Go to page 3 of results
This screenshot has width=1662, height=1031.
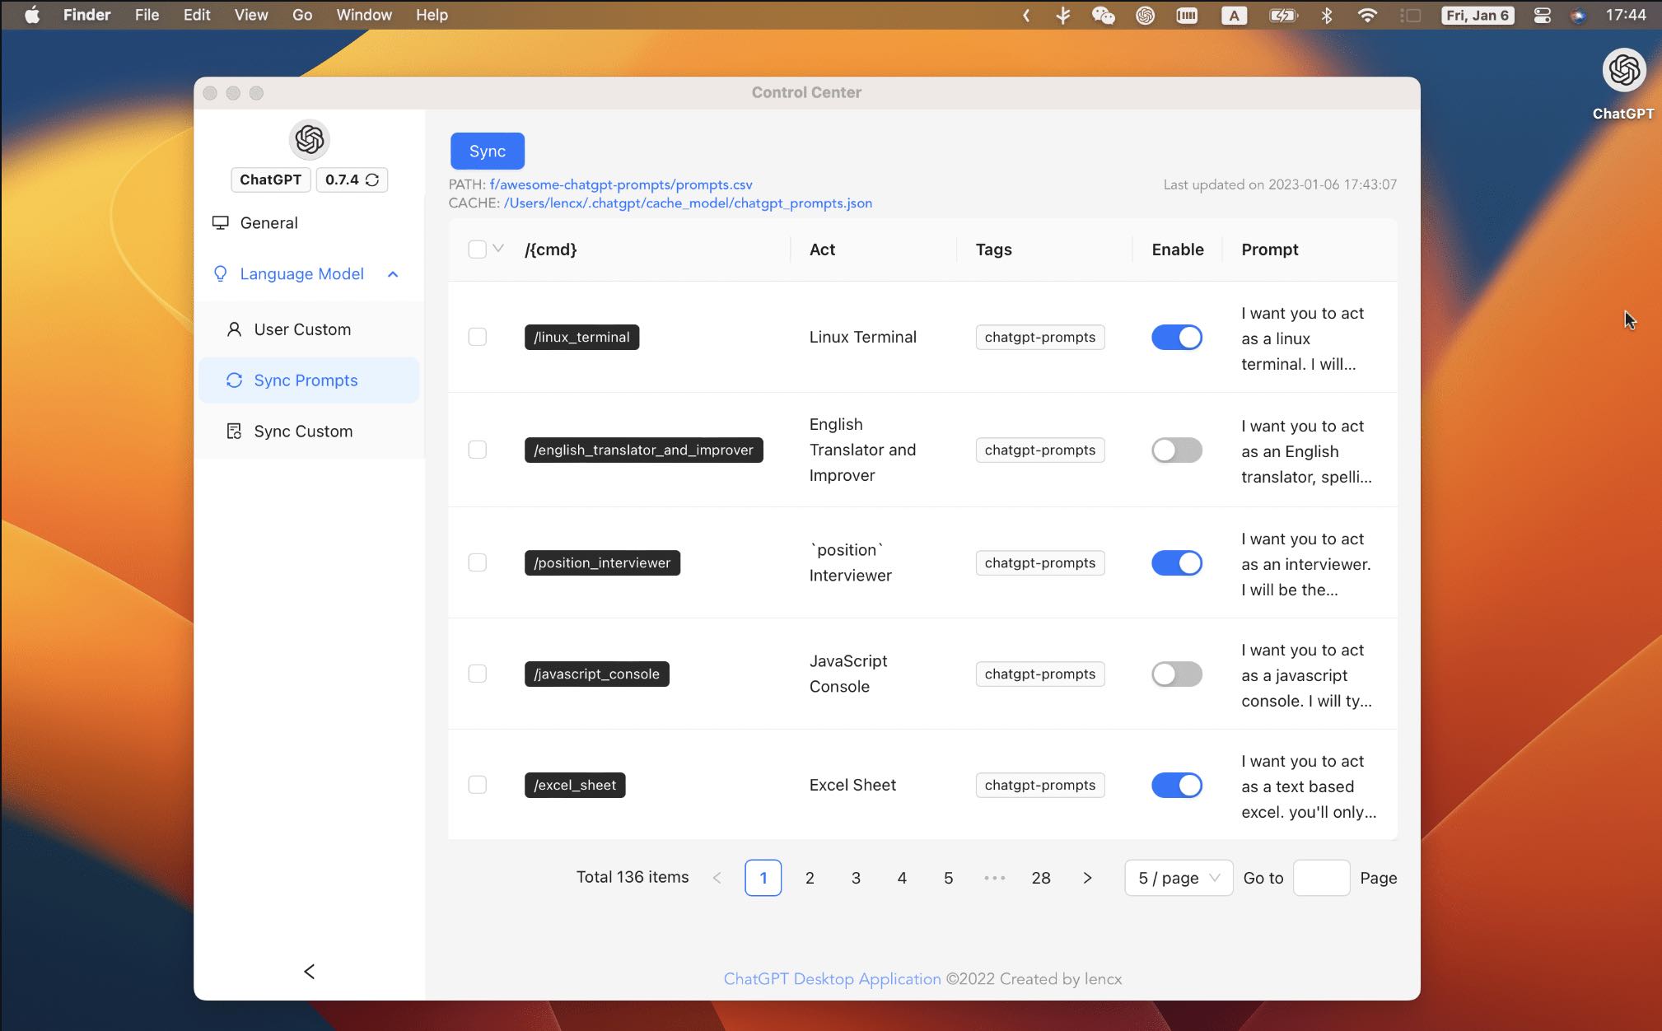click(x=856, y=878)
